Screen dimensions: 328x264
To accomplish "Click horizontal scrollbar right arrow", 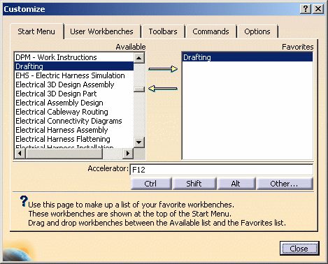I will tap(128, 154).
